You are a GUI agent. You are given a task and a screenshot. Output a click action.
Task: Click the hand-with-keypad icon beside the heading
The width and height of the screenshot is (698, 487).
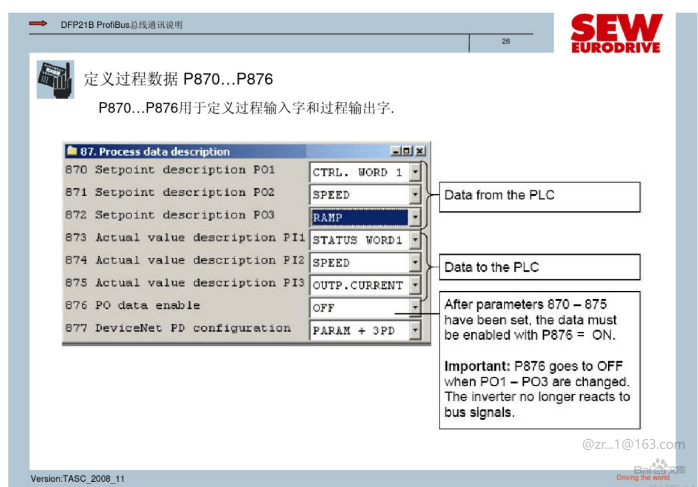[55, 79]
